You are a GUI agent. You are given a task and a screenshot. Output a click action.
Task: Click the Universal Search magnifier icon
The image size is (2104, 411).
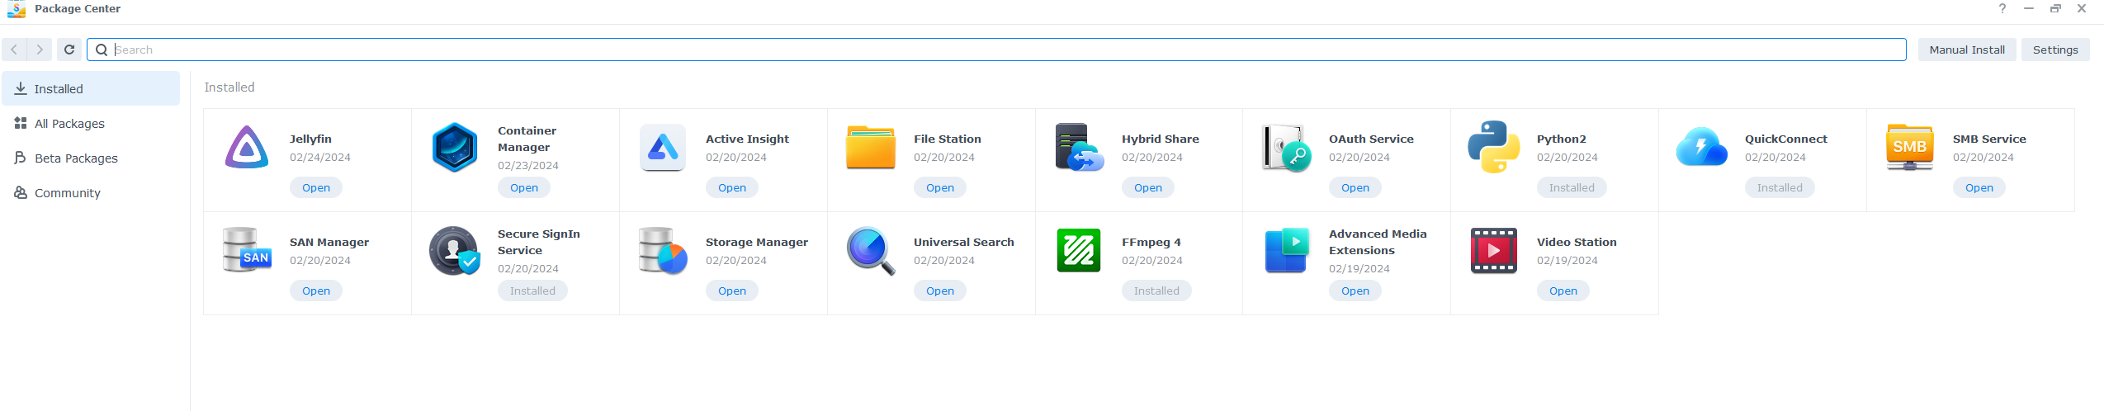click(870, 251)
